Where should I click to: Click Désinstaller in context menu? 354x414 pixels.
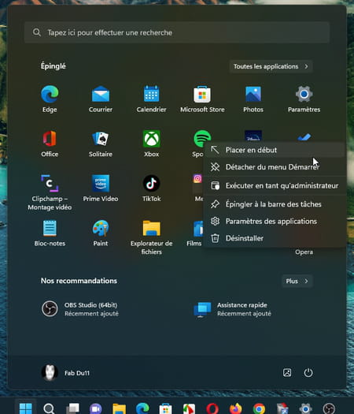click(275, 238)
